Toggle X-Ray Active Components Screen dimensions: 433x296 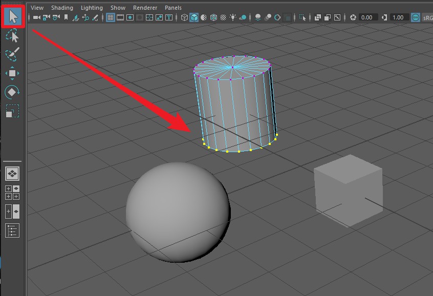(x=328, y=18)
